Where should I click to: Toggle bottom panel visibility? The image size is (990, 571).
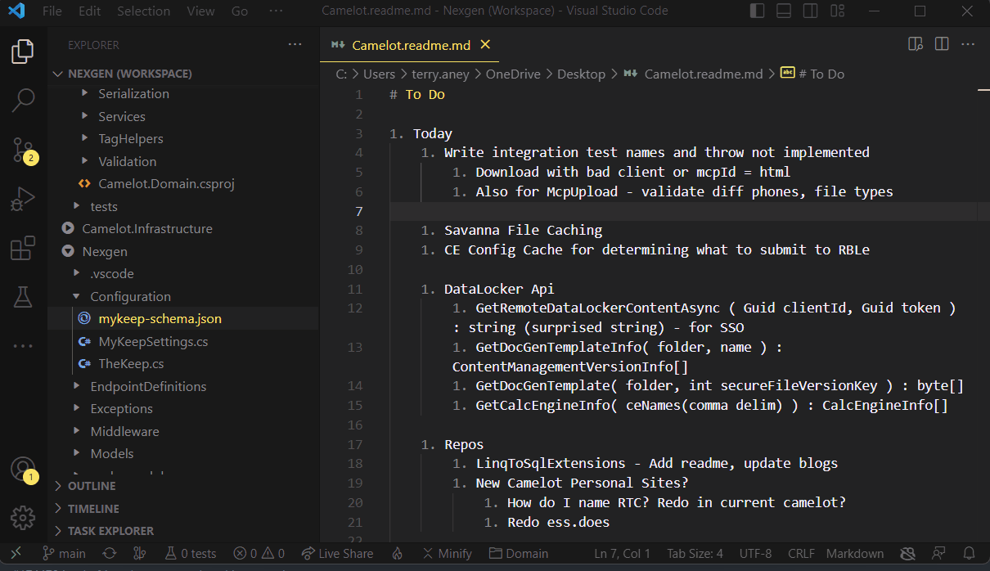coord(784,11)
